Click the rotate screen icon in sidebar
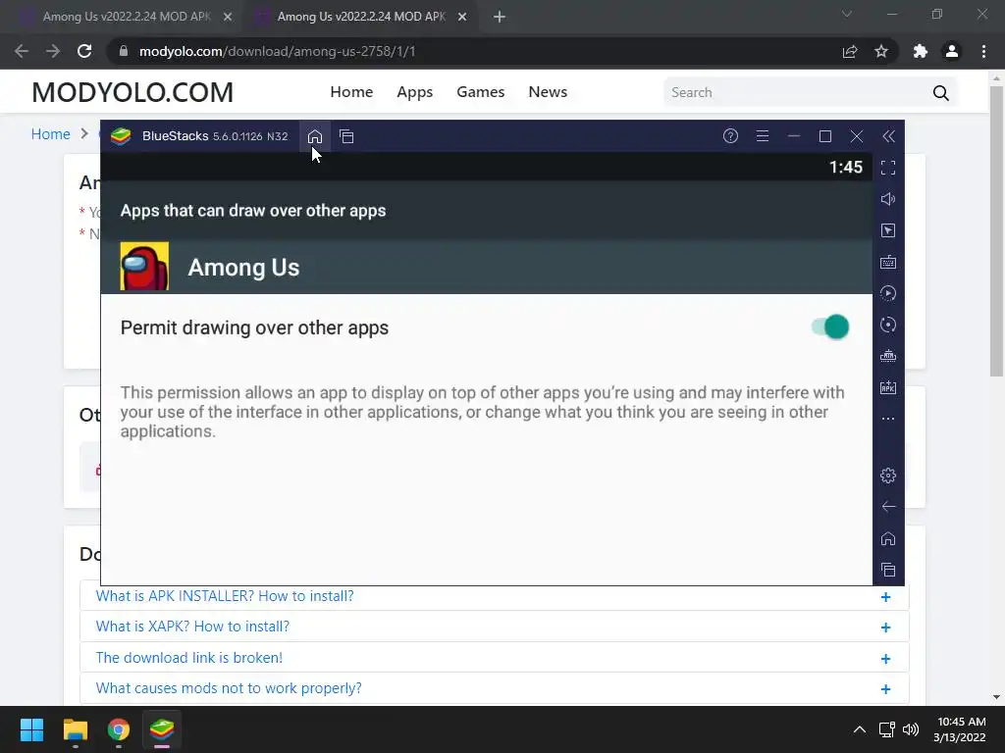This screenshot has width=1005, height=753. (x=888, y=325)
